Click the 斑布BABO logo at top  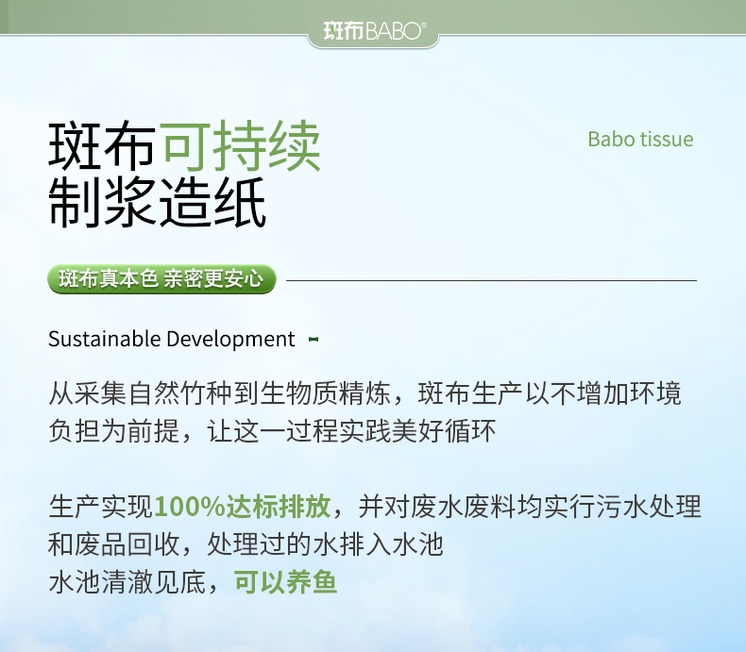(372, 31)
